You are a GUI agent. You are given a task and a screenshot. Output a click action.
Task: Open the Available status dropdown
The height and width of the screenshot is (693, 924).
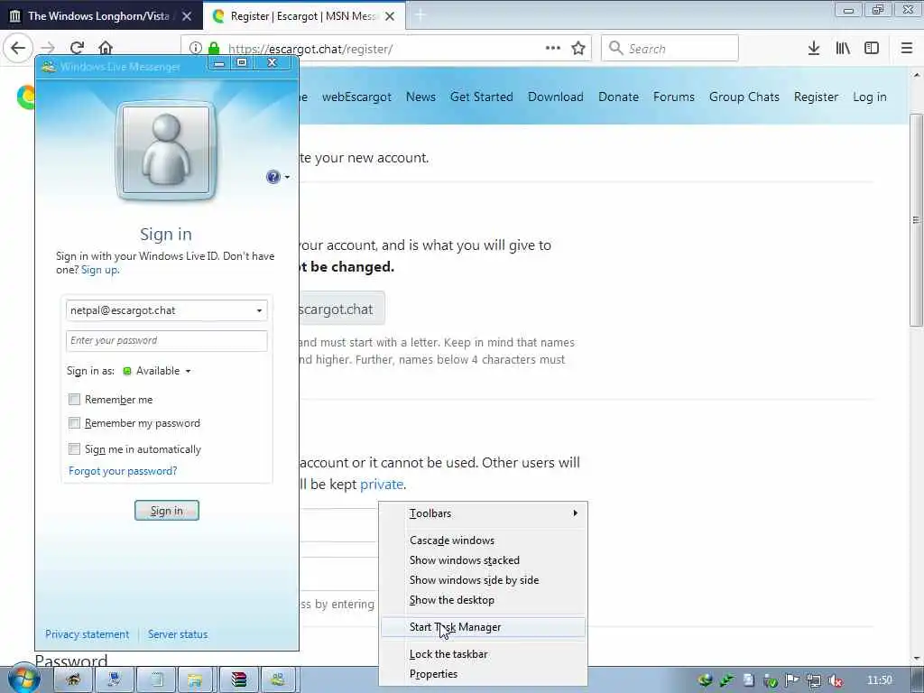pos(157,371)
